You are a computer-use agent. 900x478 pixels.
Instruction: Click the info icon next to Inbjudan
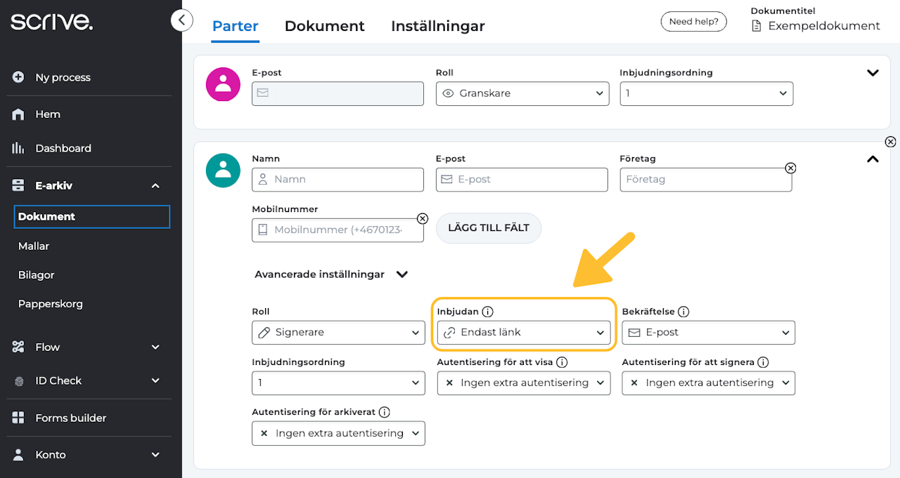(x=488, y=312)
